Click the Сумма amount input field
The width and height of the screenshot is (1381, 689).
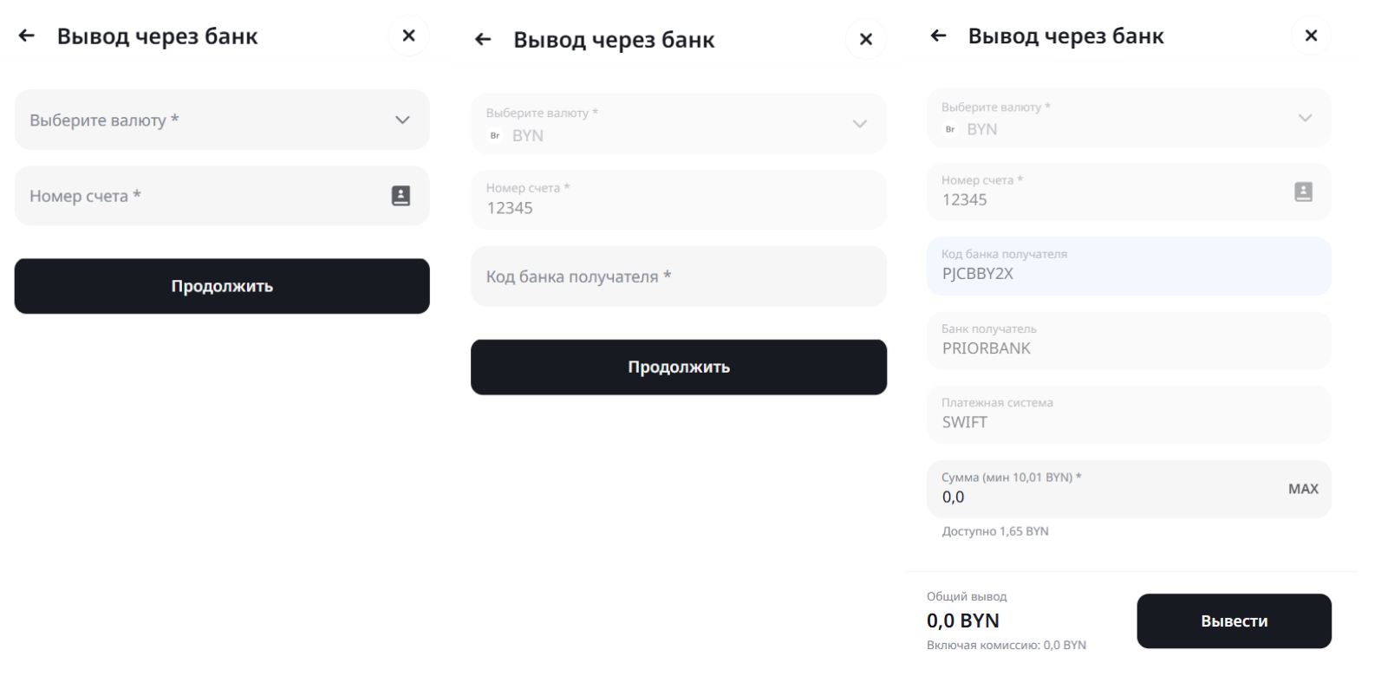pos(1101,496)
